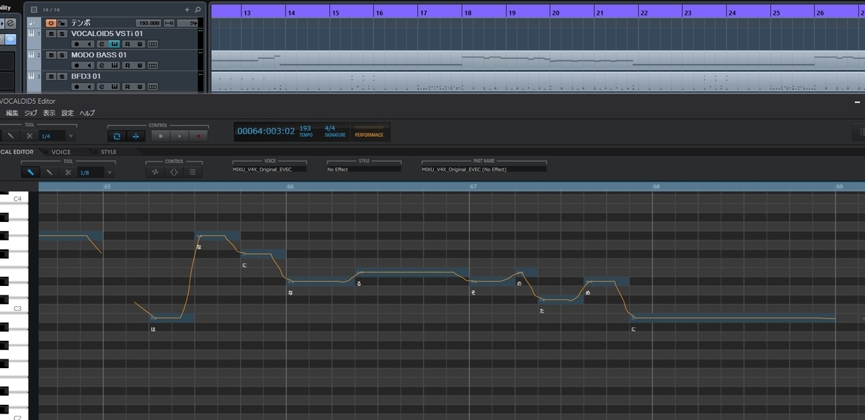This screenshot has width=865, height=420.
Task: Open the instrument panel for MODO BASS 01
Action: click(x=115, y=66)
